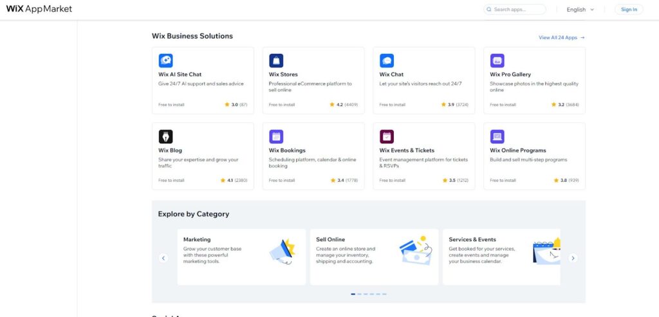Open the Wix Bookings title
The image size is (659, 317).
287,150
